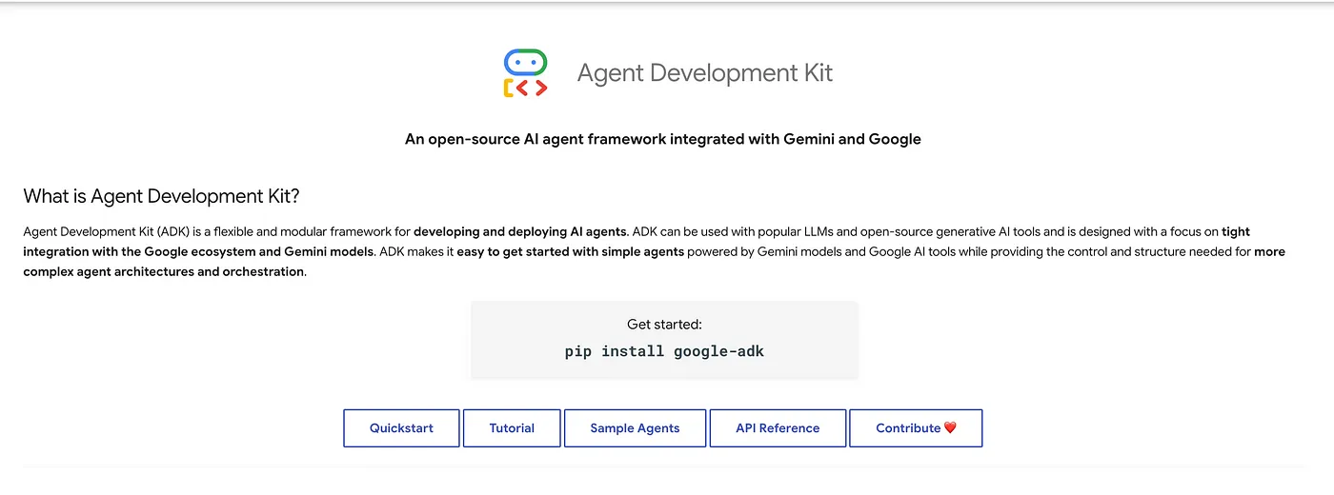Open the Tutorial button
Image resolution: width=1334 pixels, height=495 pixels.
point(512,428)
